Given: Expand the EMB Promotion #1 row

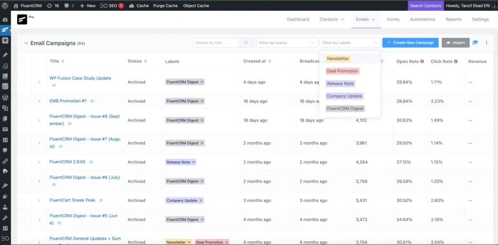Looking at the screenshot, I should 39,101.
